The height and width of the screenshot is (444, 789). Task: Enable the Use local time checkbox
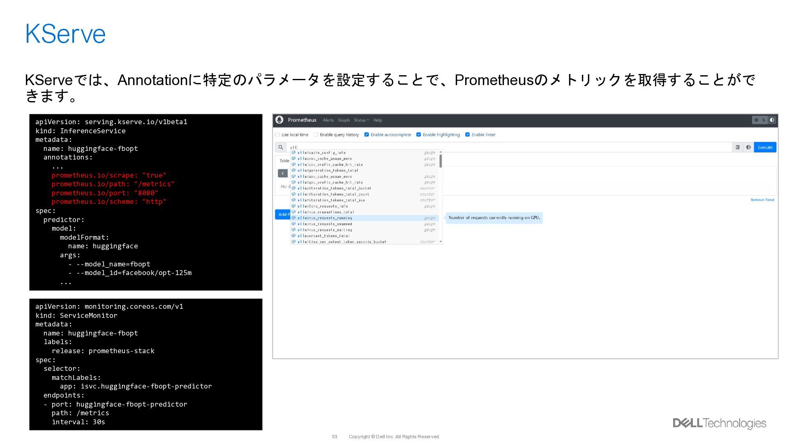pos(277,134)
